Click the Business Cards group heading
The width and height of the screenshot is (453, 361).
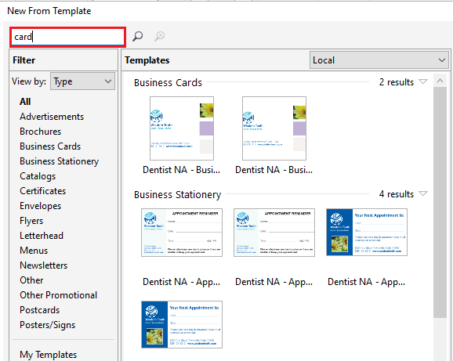pos(168,83)
